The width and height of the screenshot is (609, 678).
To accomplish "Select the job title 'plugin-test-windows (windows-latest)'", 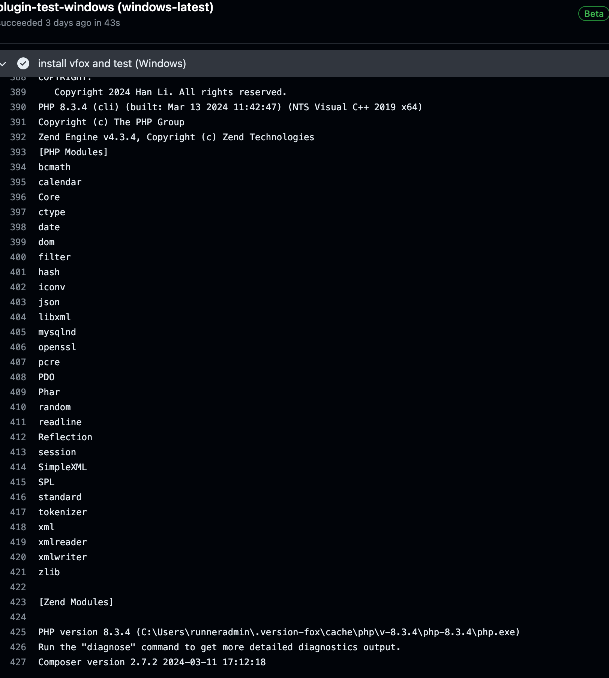I will [x=106, y=7].
